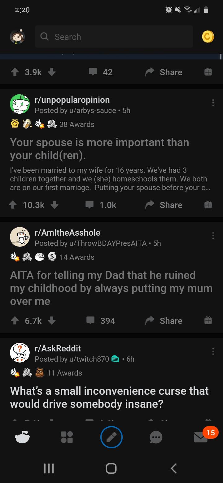Downvote the AITA Dad post

52,321
